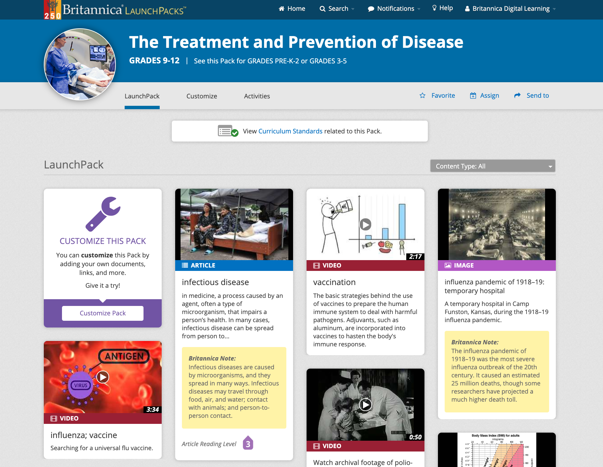Click the Customize Pack button
Viewport: 603px width, 467px height.
coord(103,313)
